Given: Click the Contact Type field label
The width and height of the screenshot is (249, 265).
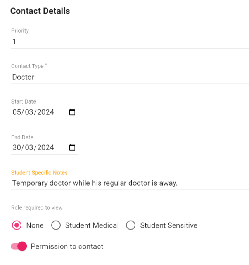Looking at the screenshot, I should pyautogui.click(x=28, y=66).
